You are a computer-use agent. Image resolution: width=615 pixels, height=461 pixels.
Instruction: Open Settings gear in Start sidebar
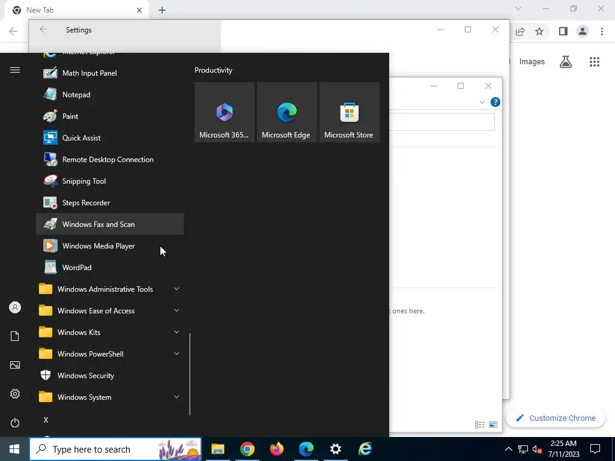pos(15,394)
